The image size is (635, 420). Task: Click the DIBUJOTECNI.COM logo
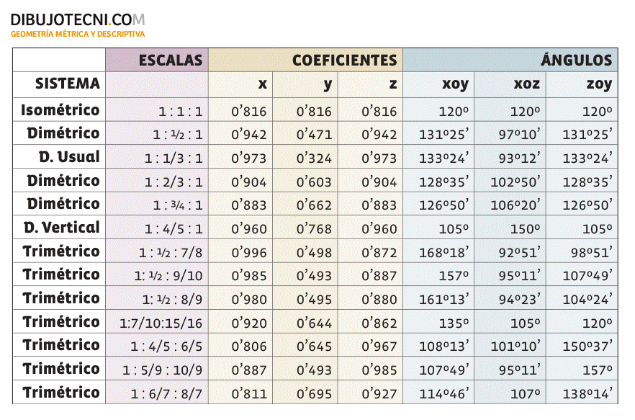78,19
